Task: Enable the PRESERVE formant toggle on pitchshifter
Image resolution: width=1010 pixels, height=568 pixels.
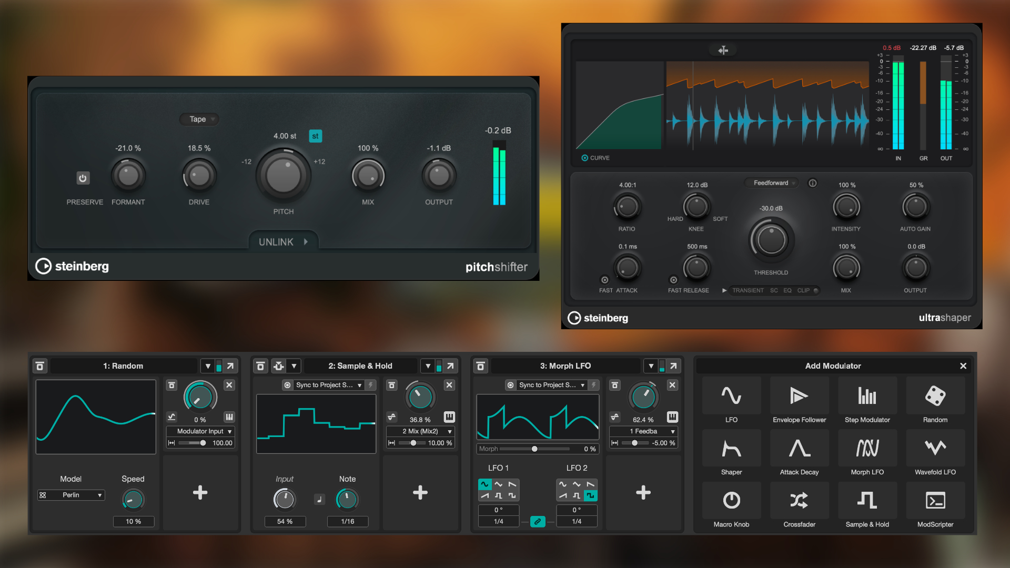Action: pyautogui.click(x=83, y=178)
